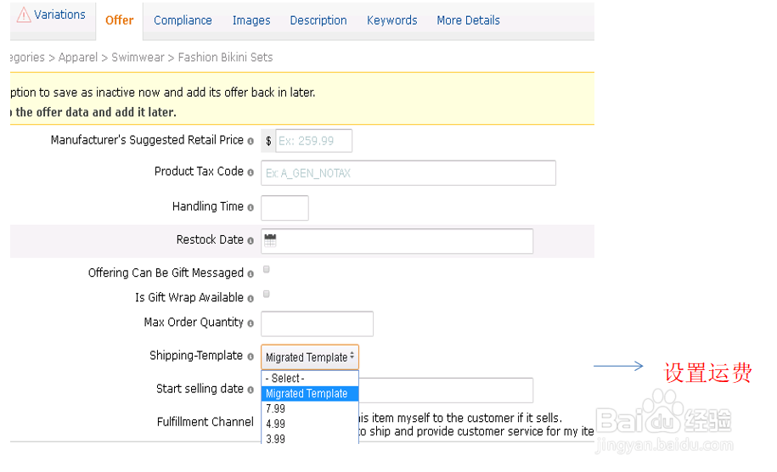Screen dimensions: 777x472
Task: Click the Apparel breadcrumb link
Action: tap(82, 58)
